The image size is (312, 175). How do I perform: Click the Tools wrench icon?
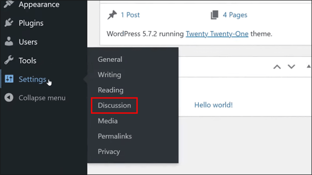click(9, 60)
